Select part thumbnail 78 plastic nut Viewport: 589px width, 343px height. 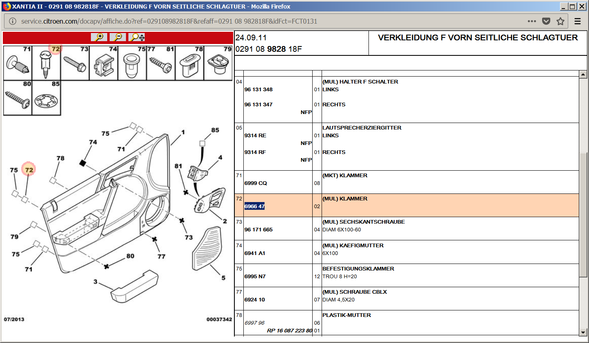[x=190, y=63]
